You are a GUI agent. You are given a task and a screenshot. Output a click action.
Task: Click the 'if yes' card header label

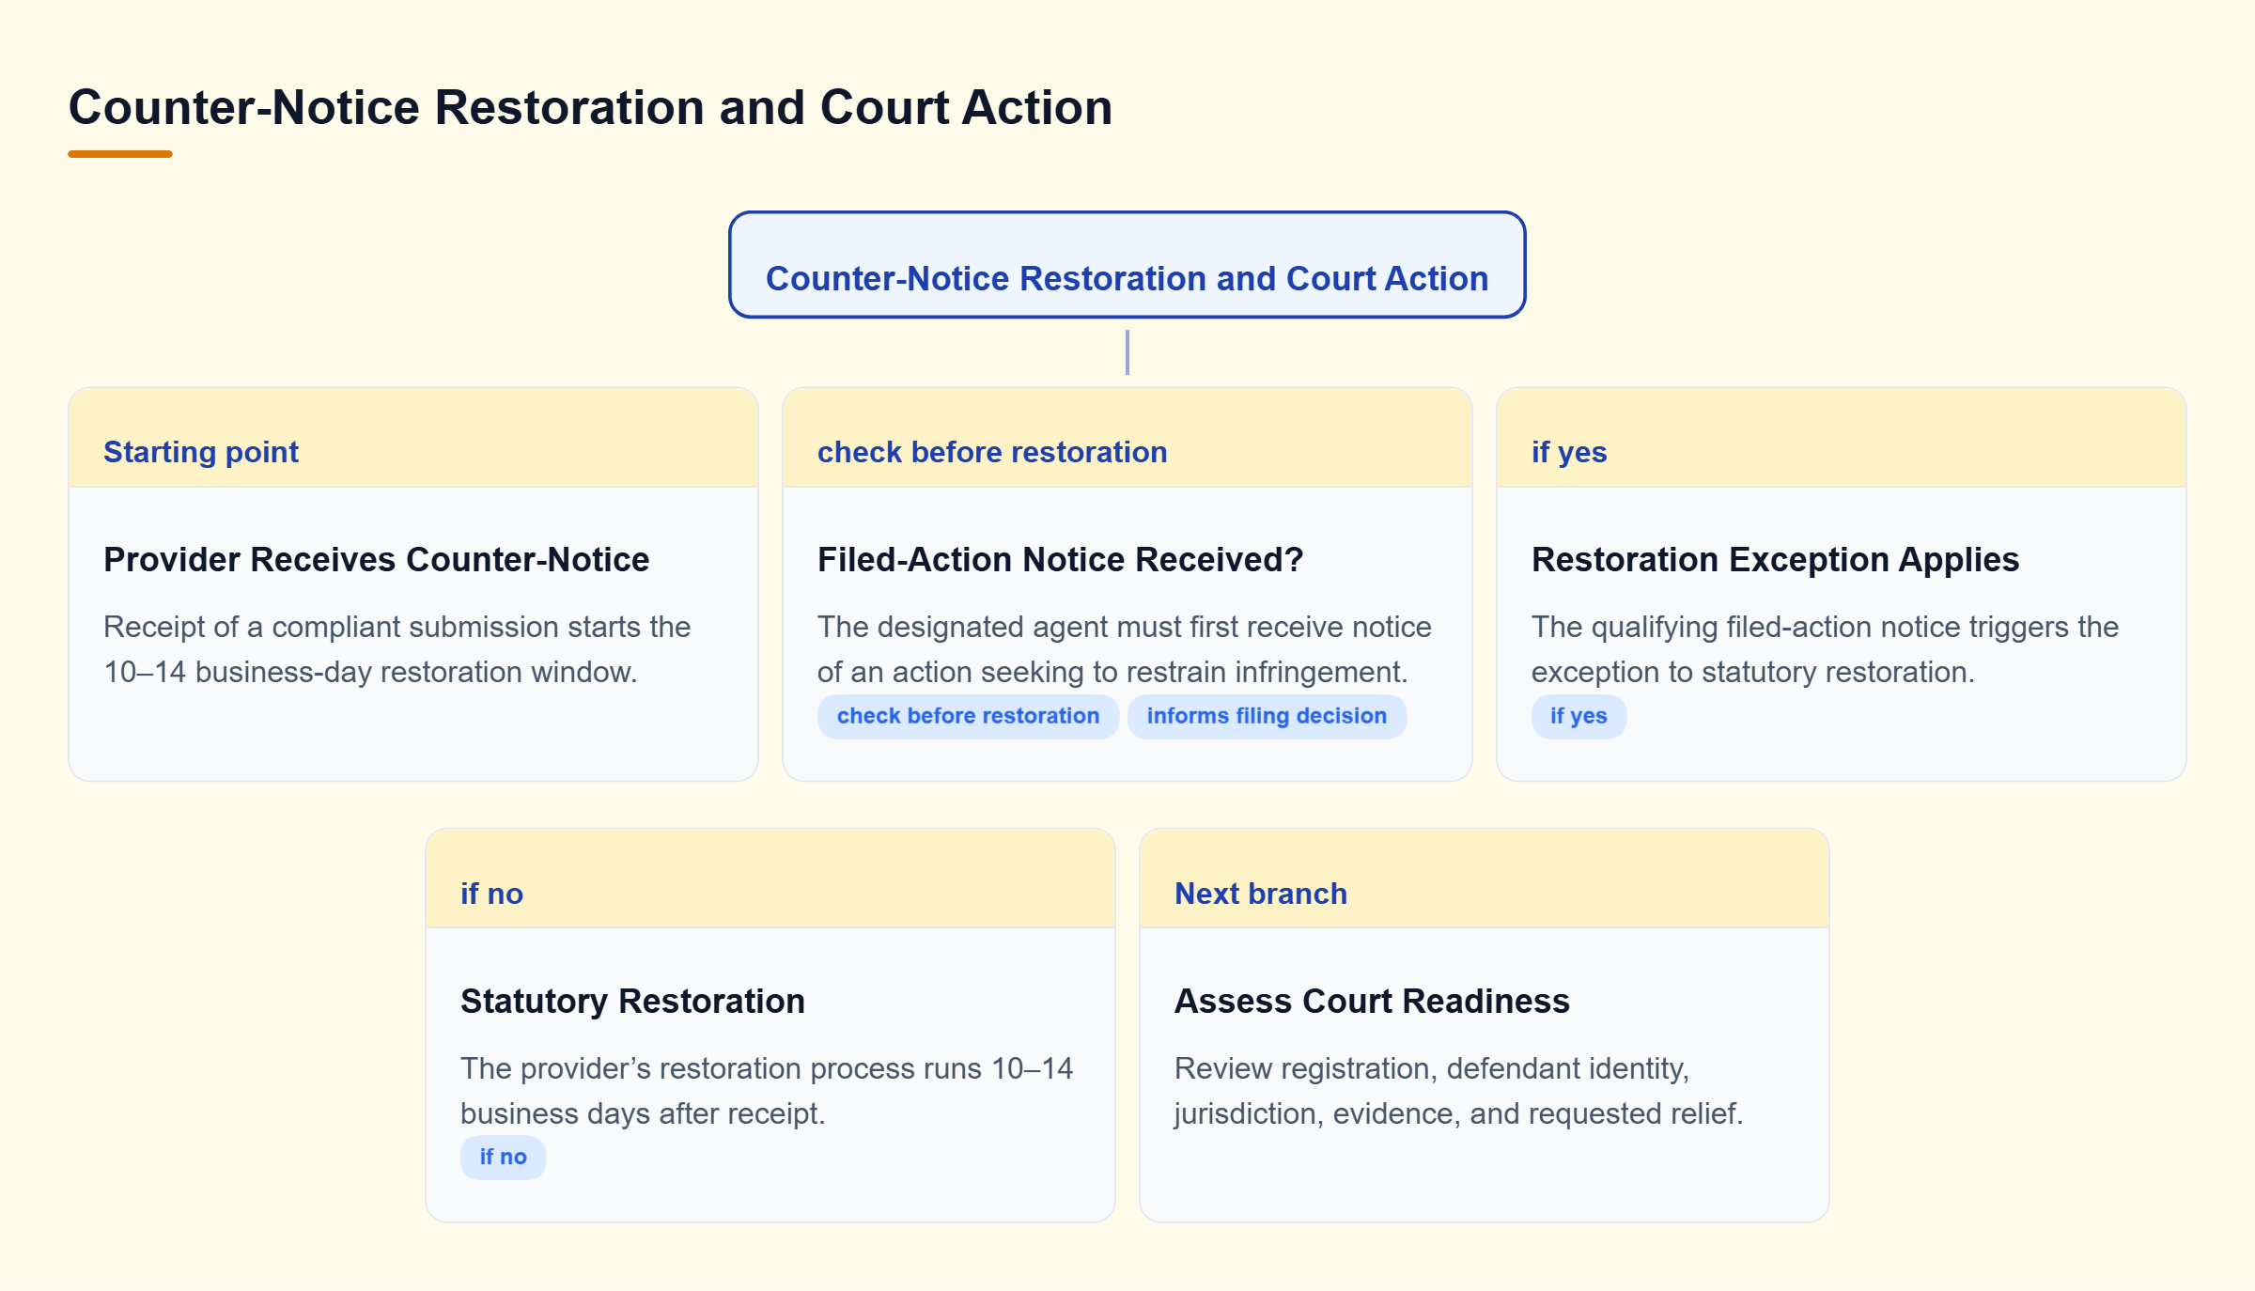click(x=1569, y=452)
